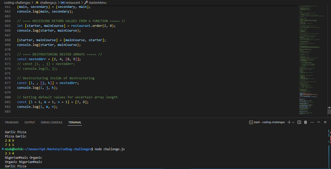Click the variable icon before restaurant breadcrumb
This screenshot has height=169, width=331.
tap(62, 2)
